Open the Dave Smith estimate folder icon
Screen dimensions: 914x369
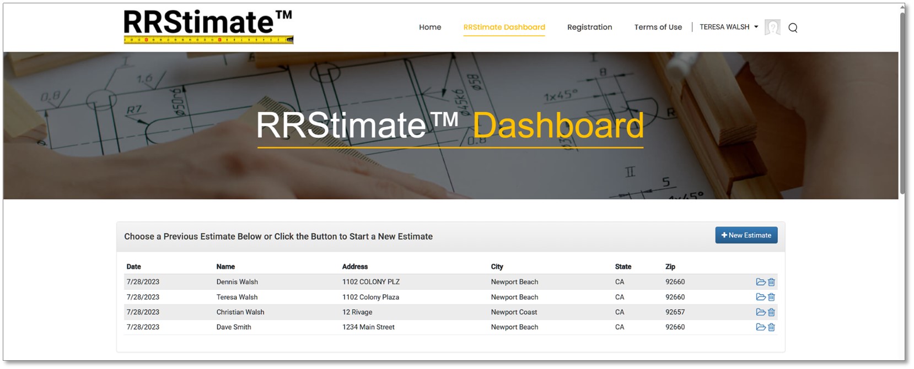(x=760, y=327)
